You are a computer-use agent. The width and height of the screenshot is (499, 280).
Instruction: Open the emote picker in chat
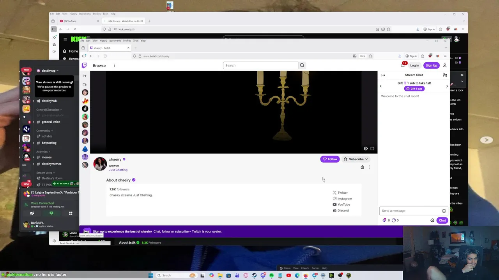point(444,211)
